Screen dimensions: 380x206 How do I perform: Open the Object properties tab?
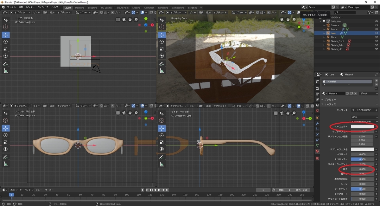click(317, 118)
